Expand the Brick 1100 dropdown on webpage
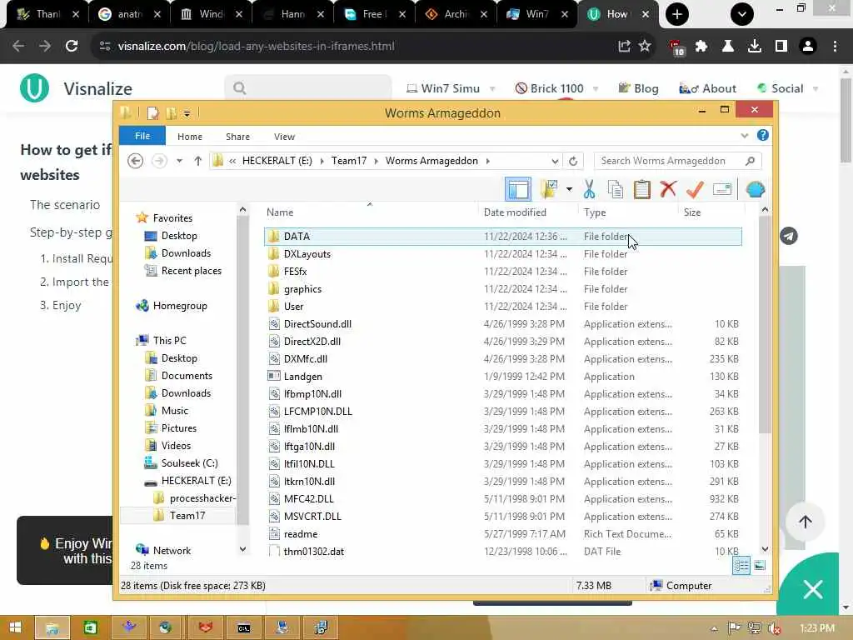 (596, 88)
